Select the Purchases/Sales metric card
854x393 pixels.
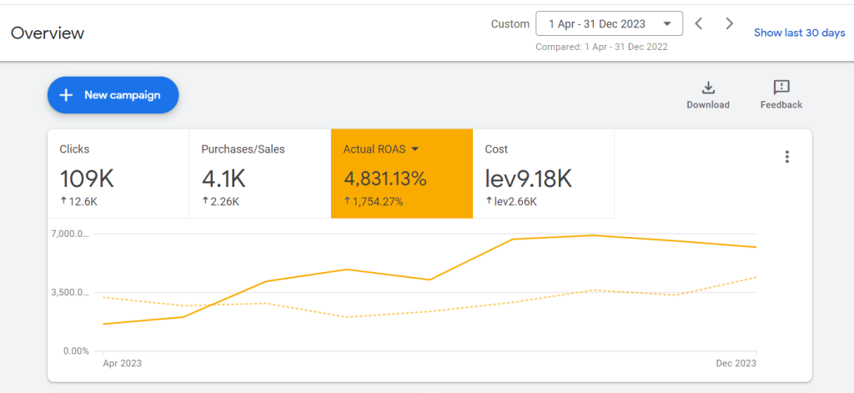click(x=260, y=174)
